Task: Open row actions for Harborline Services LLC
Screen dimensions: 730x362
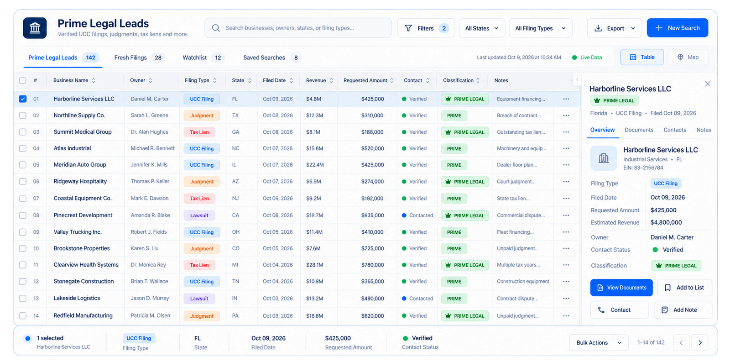Action: pyautogui.click(x=566, y=99)
